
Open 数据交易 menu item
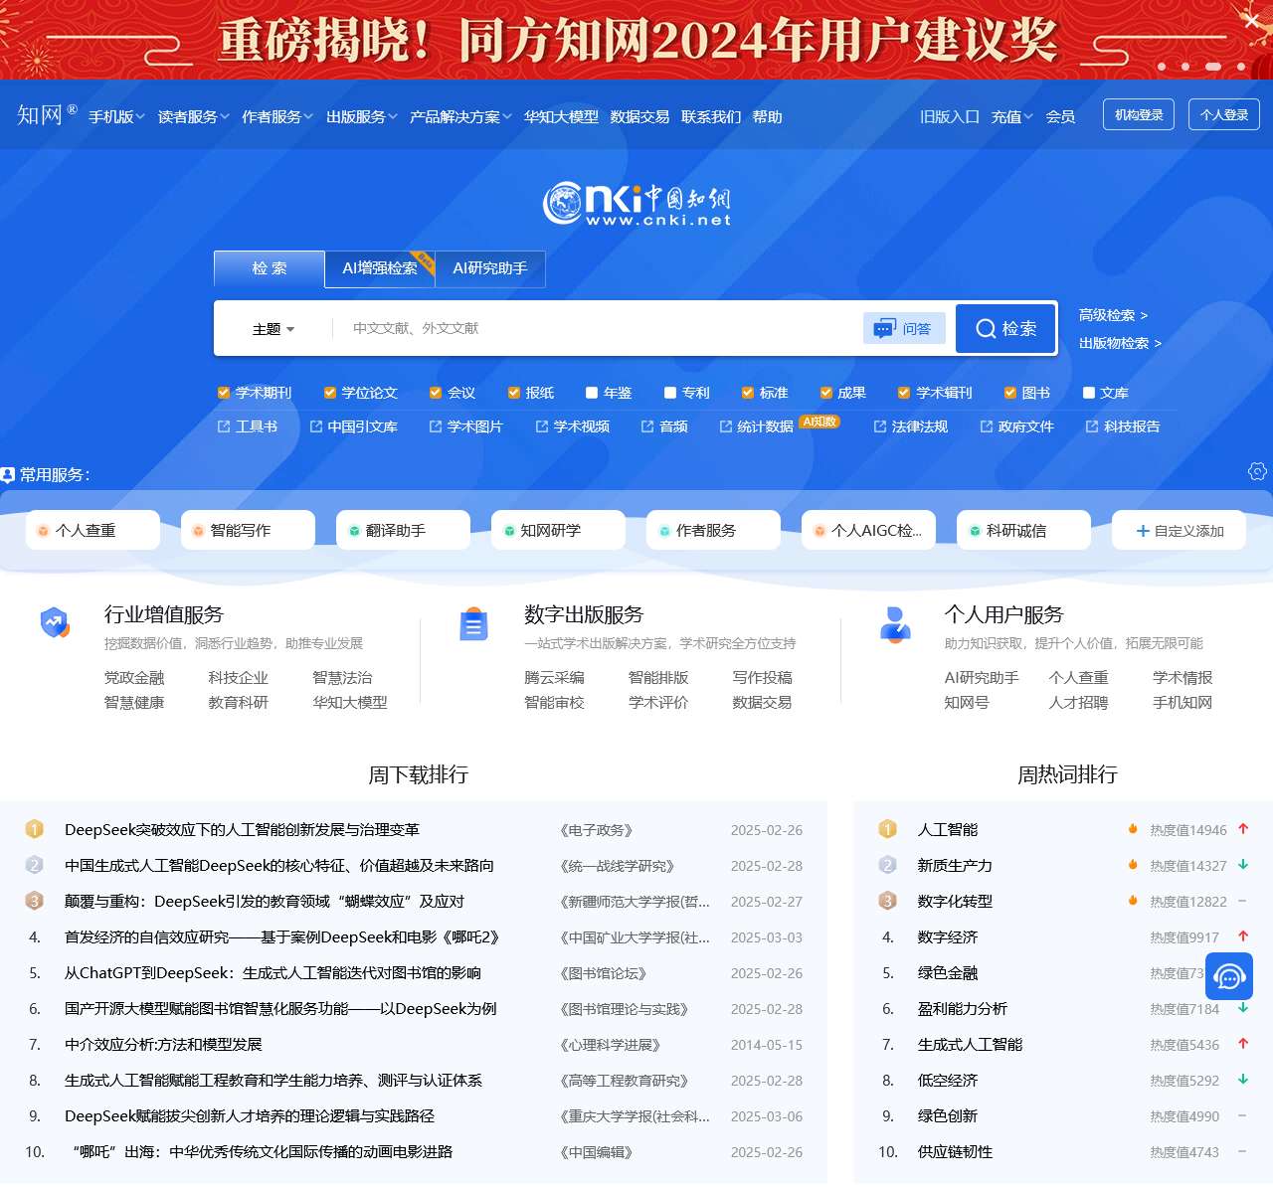coord(639,116)
